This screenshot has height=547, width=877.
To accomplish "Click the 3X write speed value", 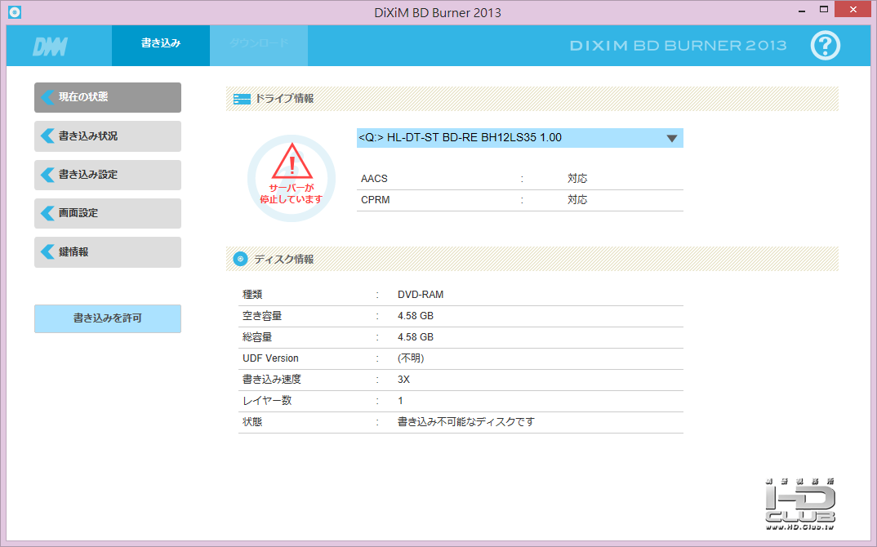I will tap(404, 379).
